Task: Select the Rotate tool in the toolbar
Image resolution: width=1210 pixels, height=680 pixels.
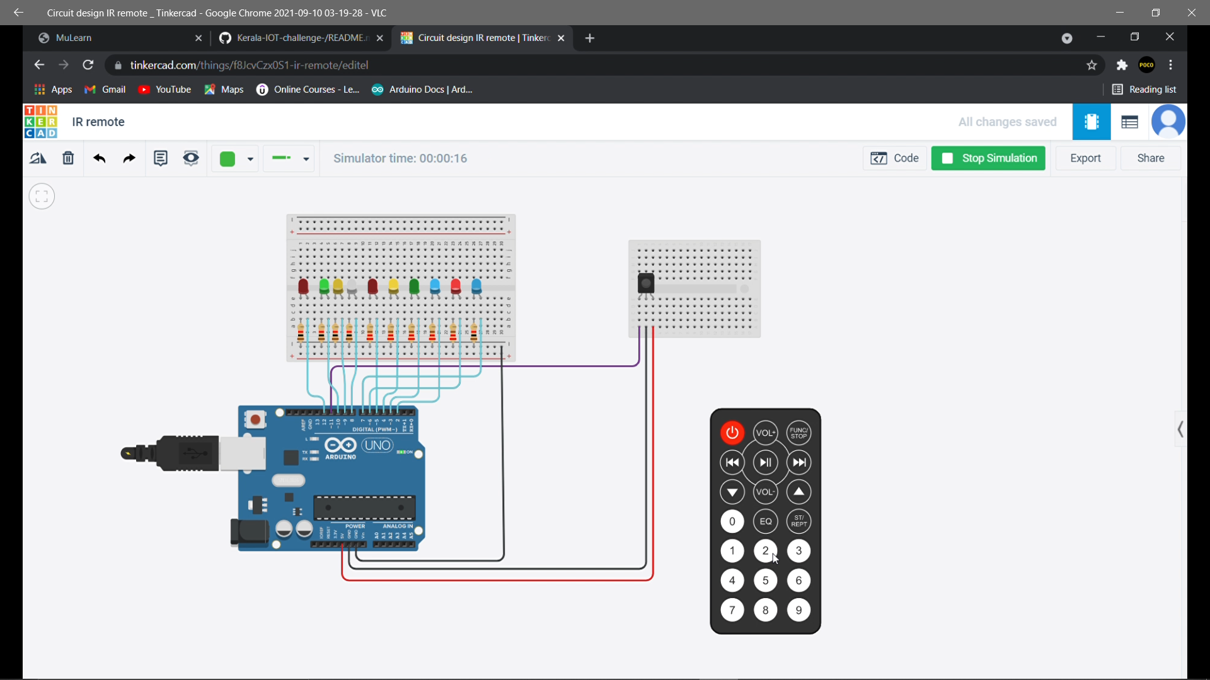Action: [38, 158]
